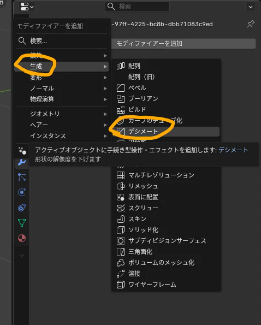
Task: Add the 三角面化 triangulate modifier
Action: [166, 252]
